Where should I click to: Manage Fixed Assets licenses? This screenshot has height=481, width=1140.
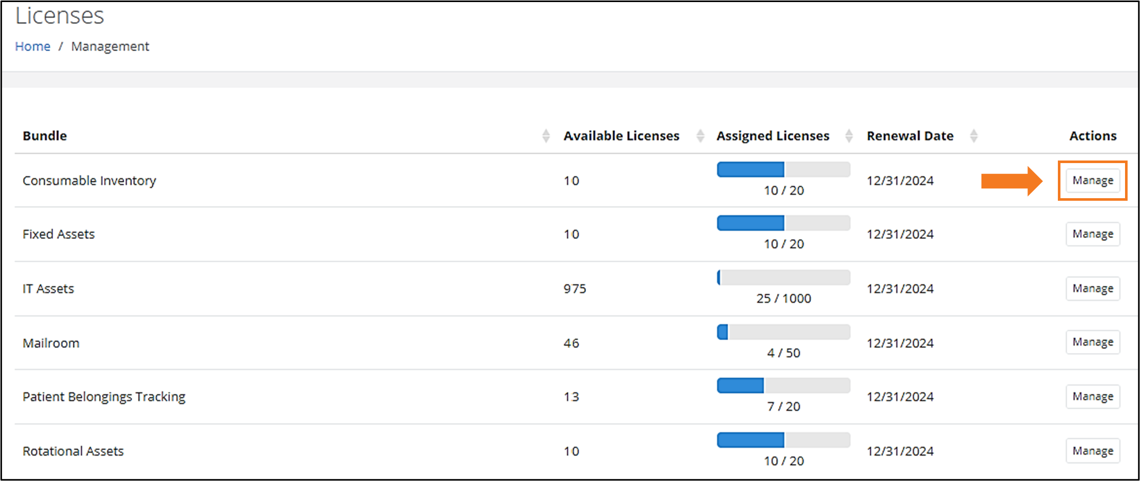point(1092,234)
